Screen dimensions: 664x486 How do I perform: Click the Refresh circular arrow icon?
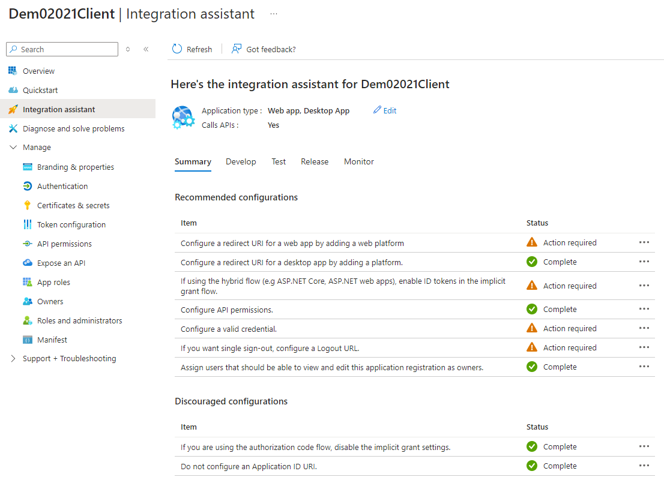tap(177, 49)
